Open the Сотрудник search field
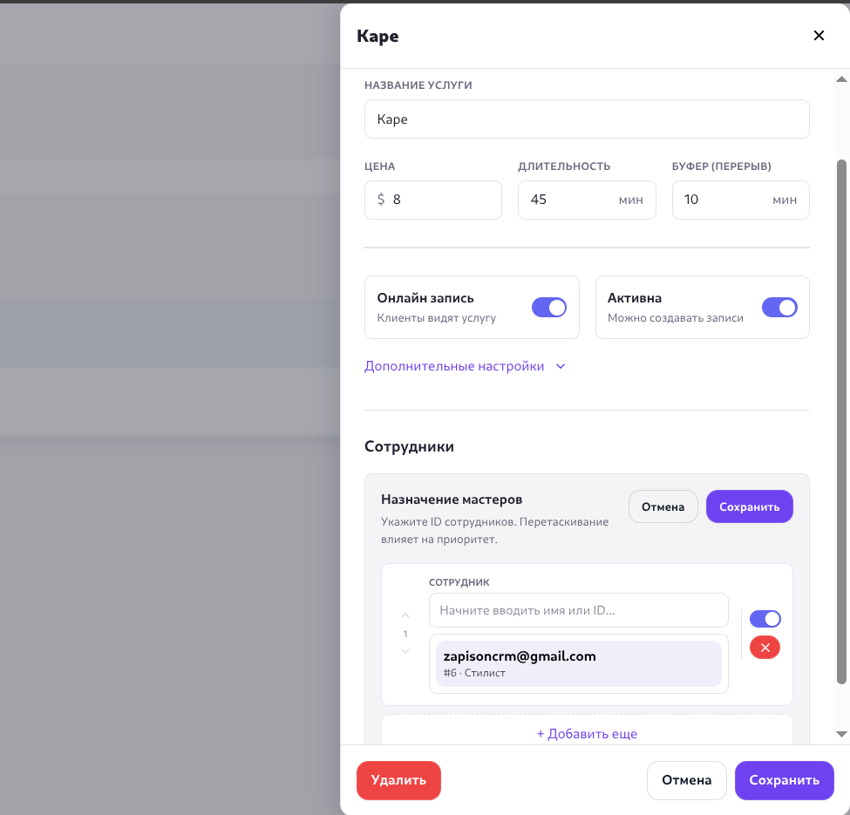 click(x=578, y=610)
